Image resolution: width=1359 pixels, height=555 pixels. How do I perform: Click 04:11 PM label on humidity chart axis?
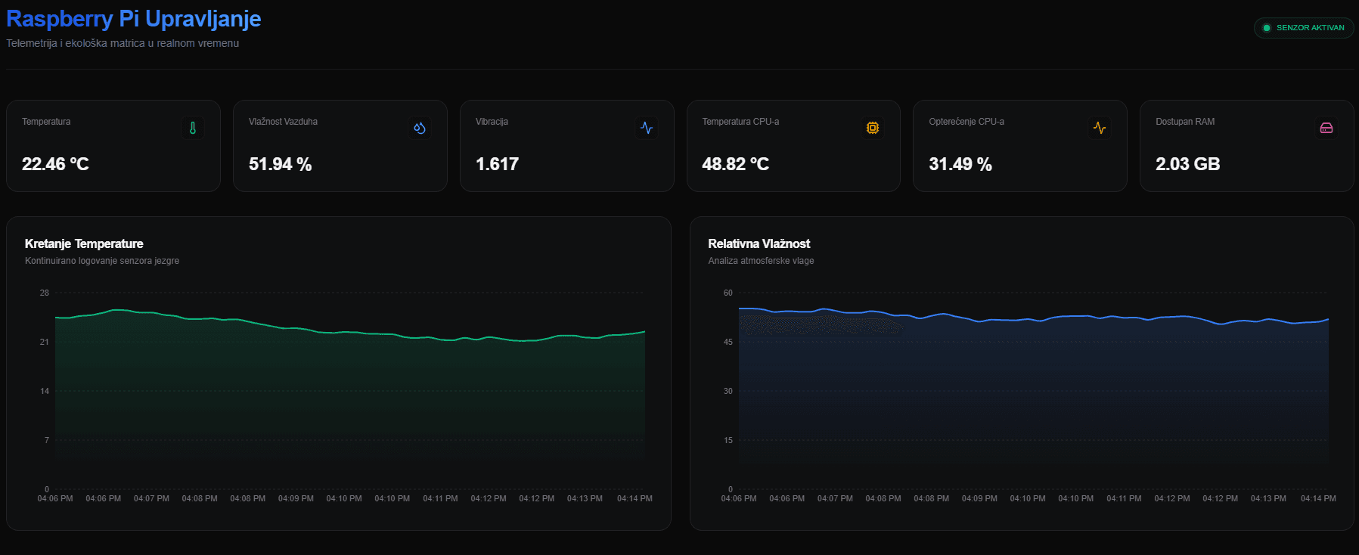1124,498
